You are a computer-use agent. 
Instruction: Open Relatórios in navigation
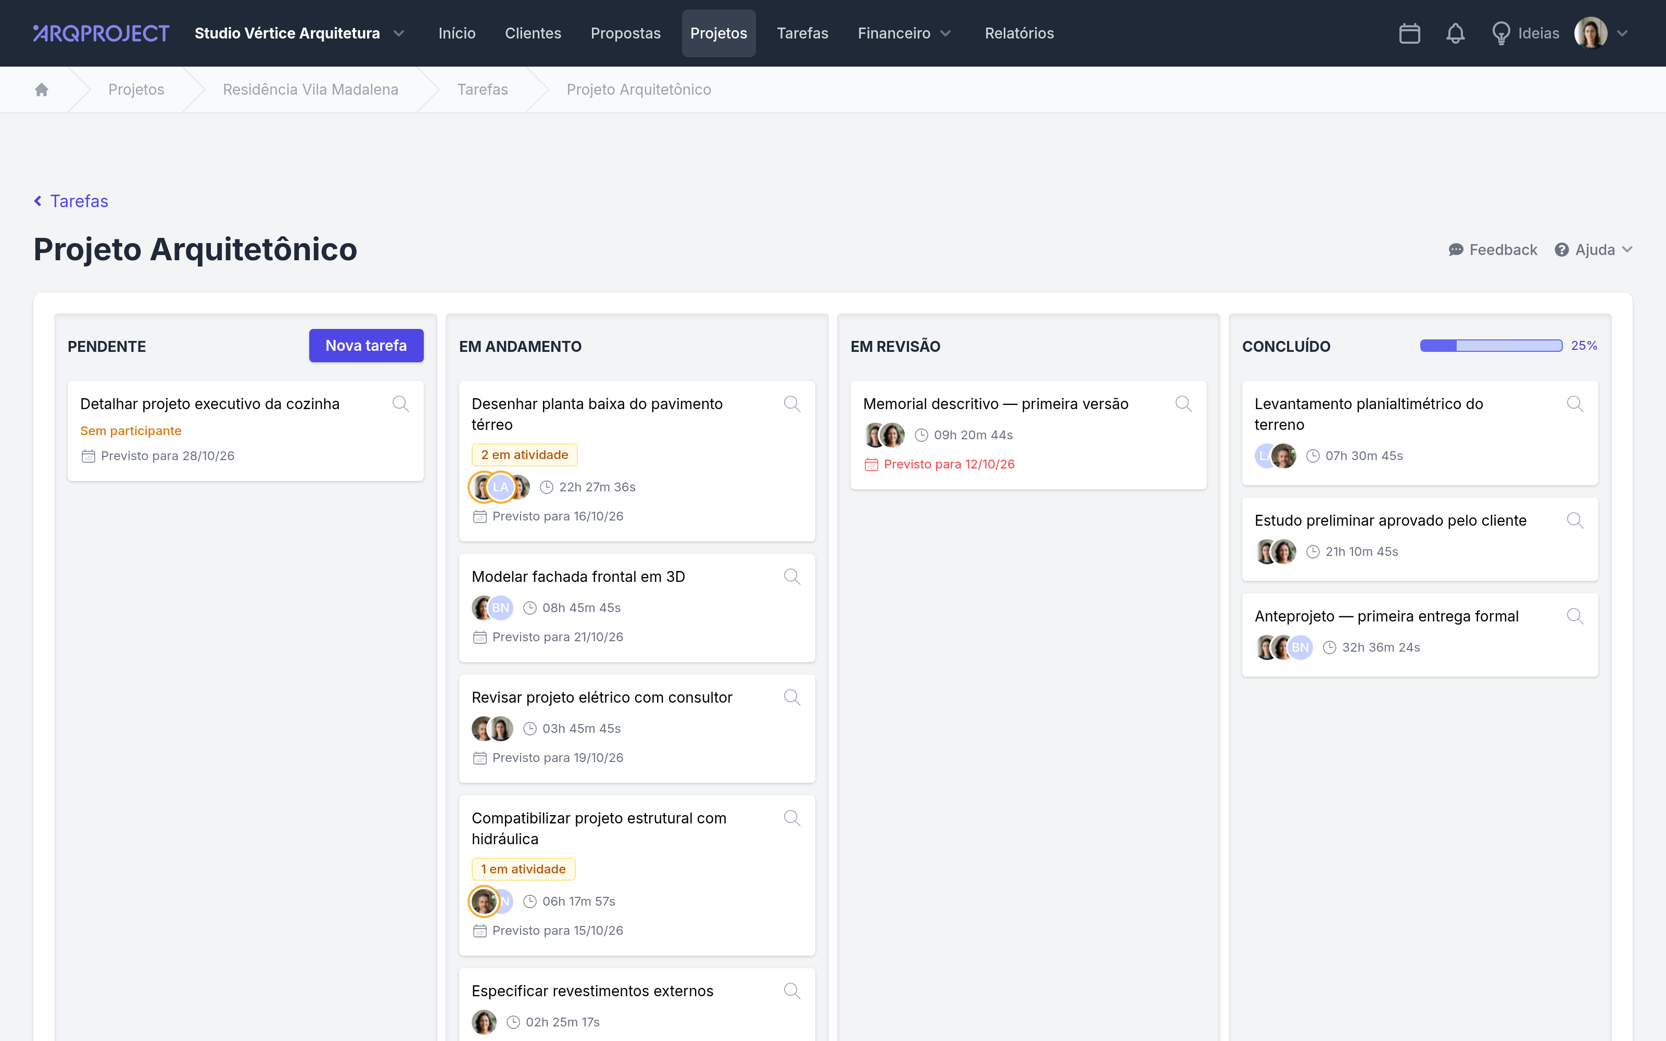tap(1019, 33)
